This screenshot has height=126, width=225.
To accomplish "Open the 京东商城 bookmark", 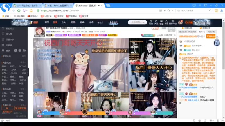I will [71, 16].
